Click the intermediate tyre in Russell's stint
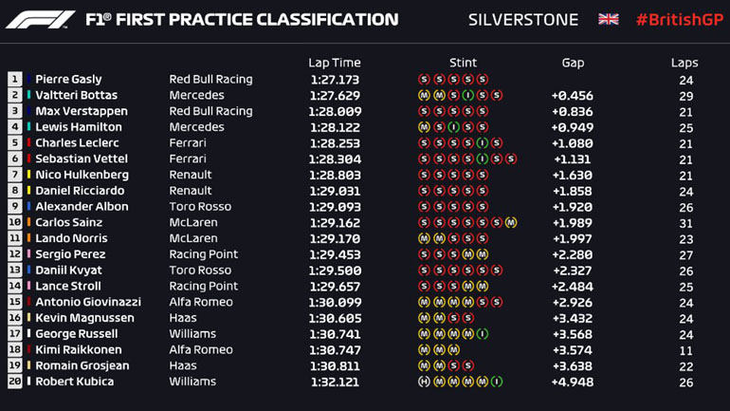Viewport: 730px width, 411px height. [x=483, y=334]
